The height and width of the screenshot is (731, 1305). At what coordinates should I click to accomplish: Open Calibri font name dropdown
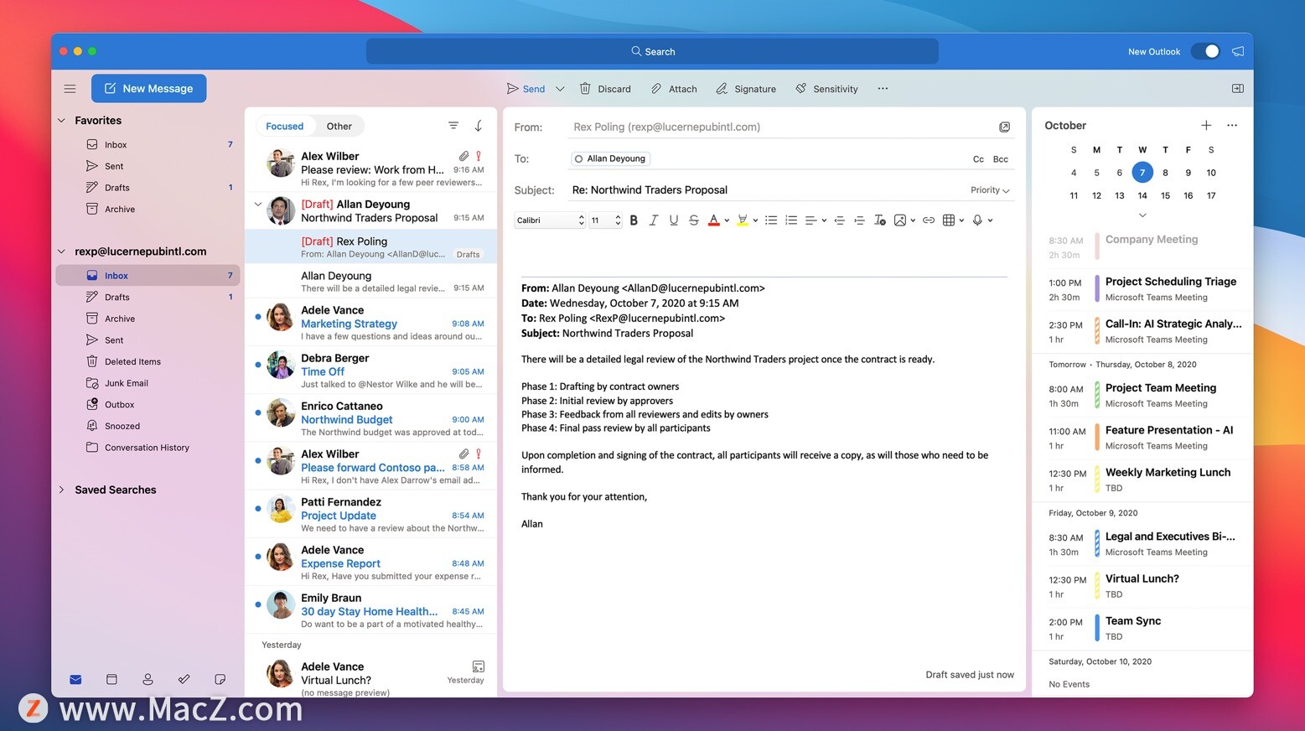pos(550,220)
